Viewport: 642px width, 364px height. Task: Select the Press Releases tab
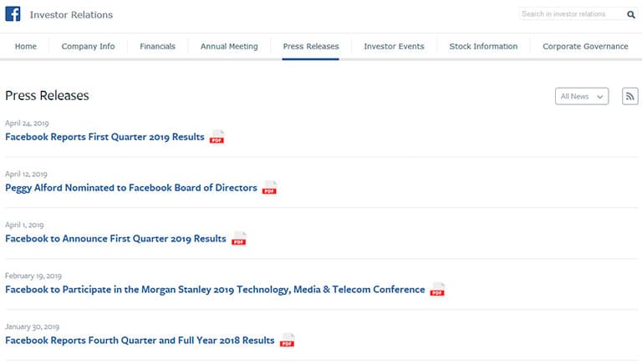(311, 46)
